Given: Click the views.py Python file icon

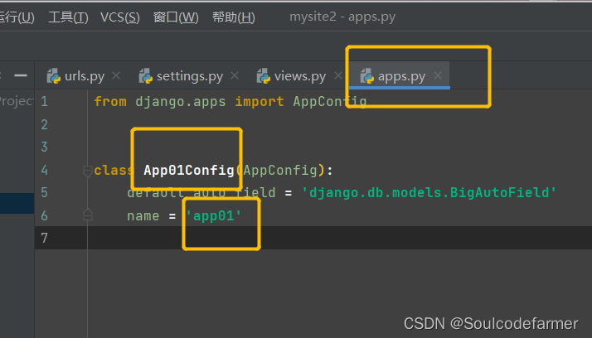Looking at the screenshot, I should (x=264, y=76).
